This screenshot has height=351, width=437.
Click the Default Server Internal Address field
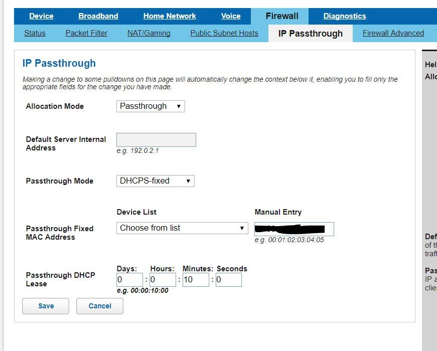(x=156, y=140)
